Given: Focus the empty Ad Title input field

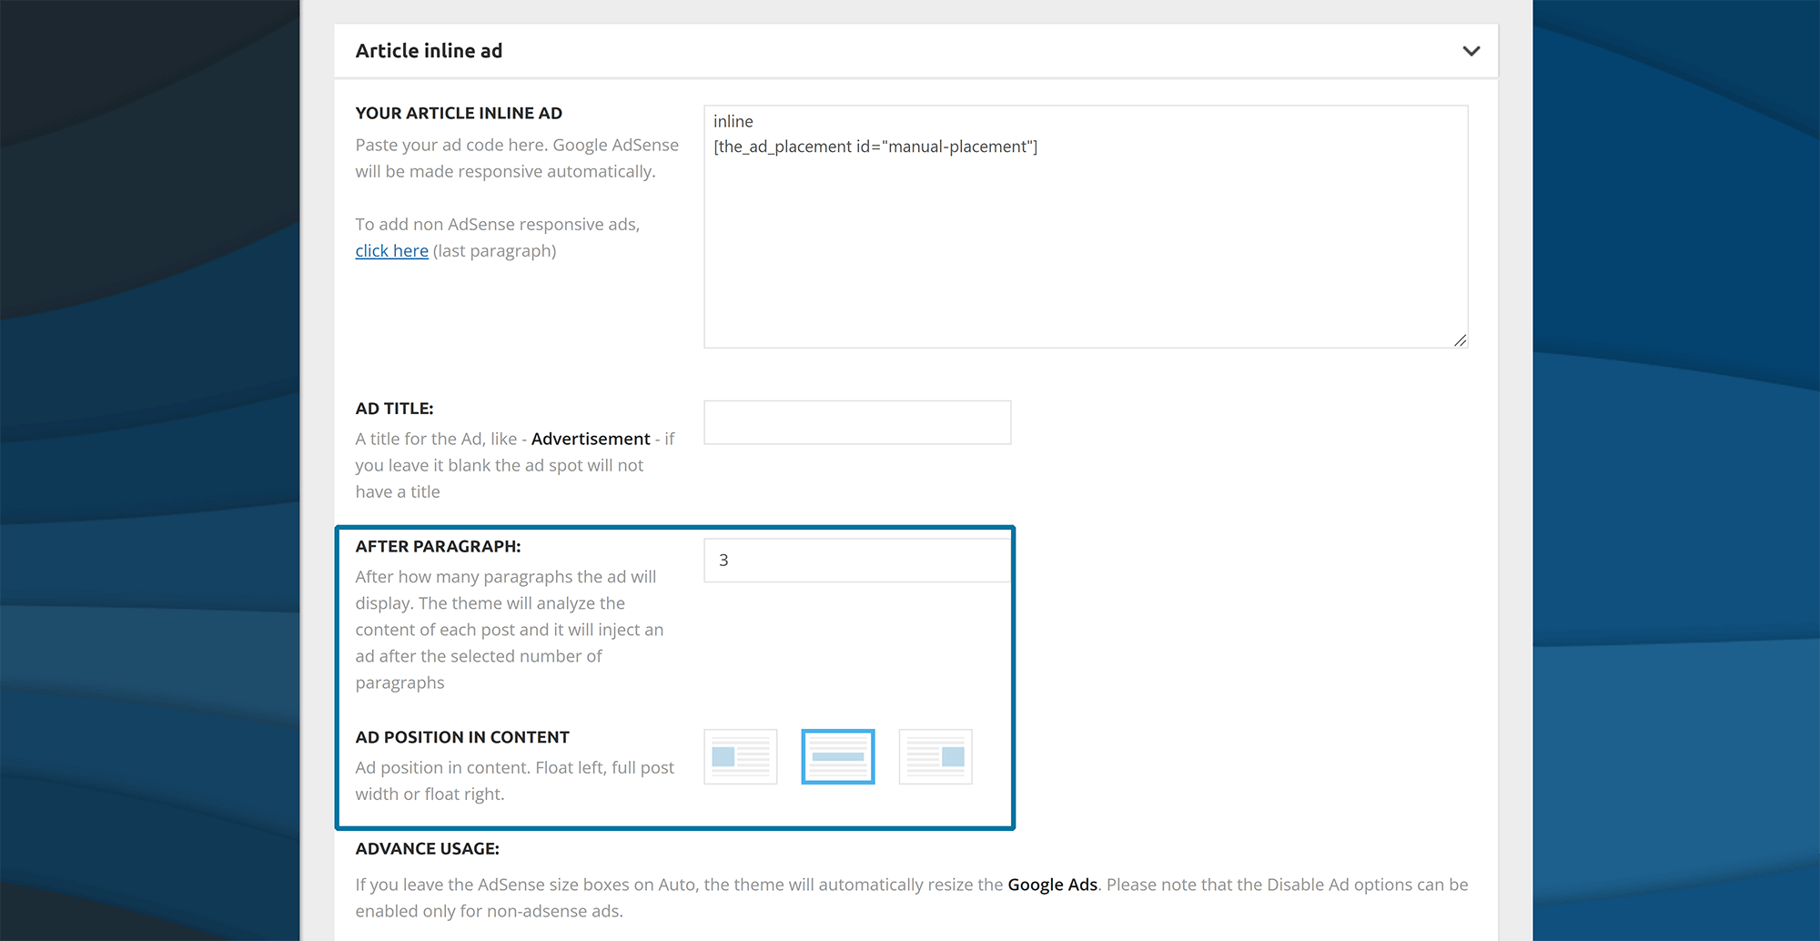Looking at the screenshot, I should [856, 422].
